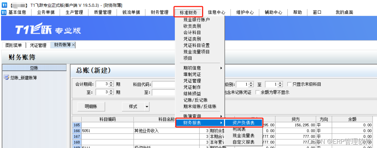Choose 项目 menu entry
The height and width of the screenshot is (148, 377).
pos(188,58)
